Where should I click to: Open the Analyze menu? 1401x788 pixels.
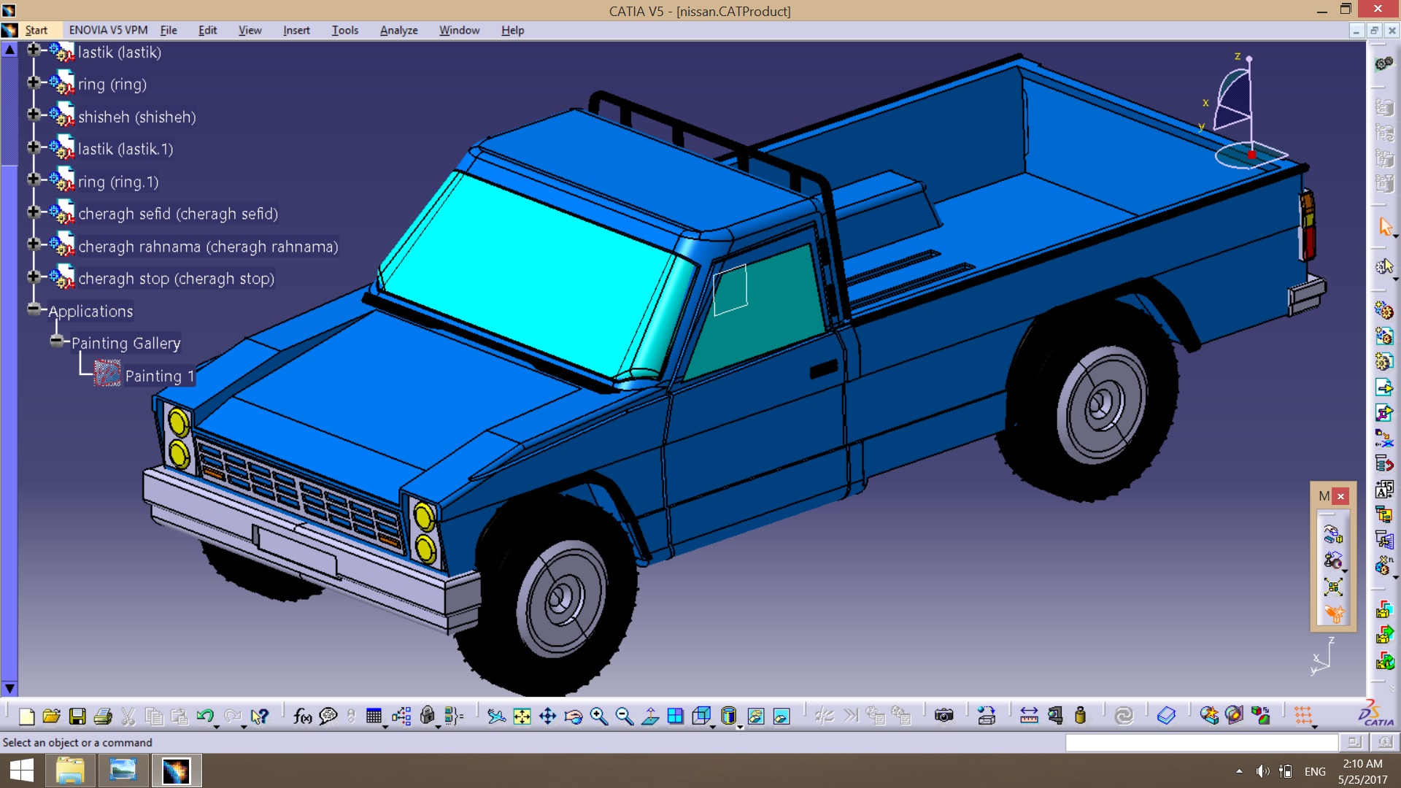coord(398,30)
